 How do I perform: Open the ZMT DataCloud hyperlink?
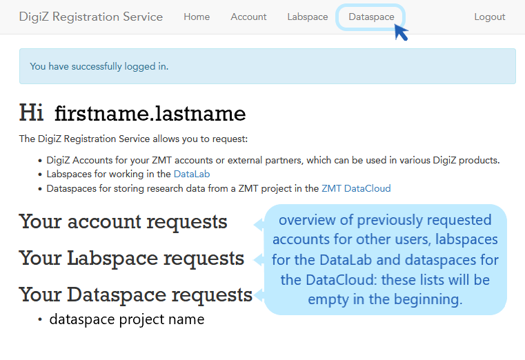click(x=356, y=188)
